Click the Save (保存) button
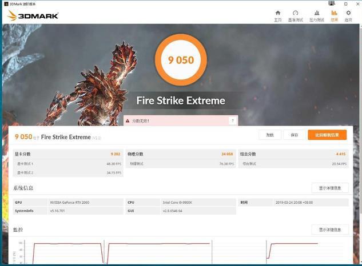 (x=295, y=135)
